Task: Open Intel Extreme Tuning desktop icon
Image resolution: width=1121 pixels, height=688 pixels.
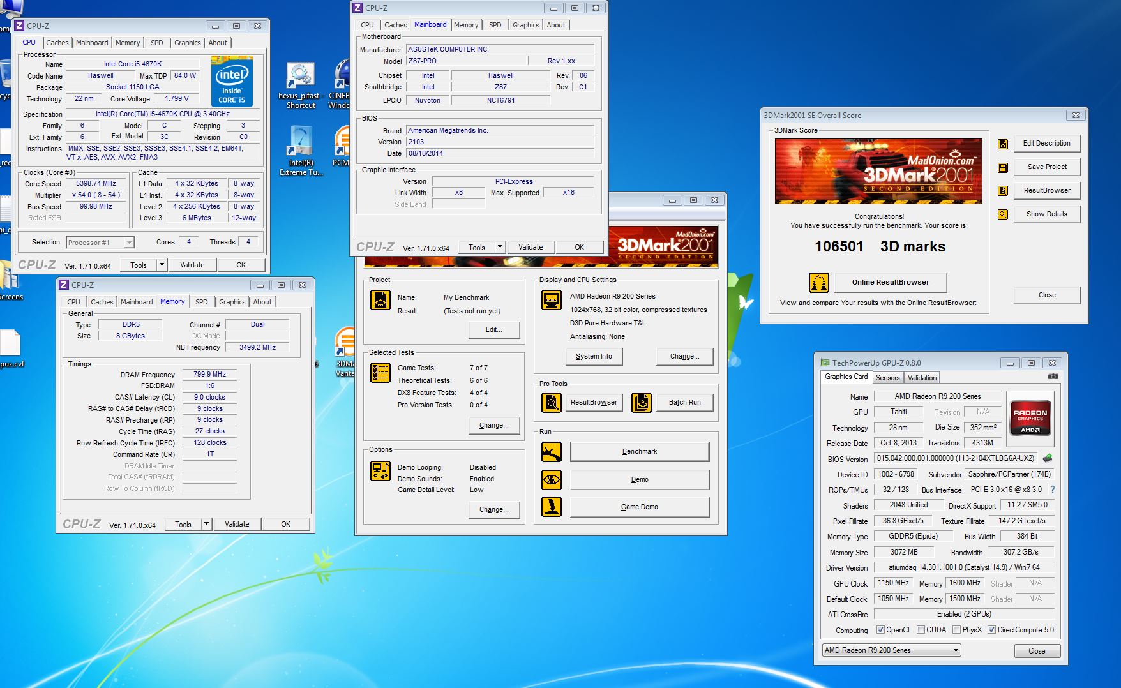Action: 301,151
